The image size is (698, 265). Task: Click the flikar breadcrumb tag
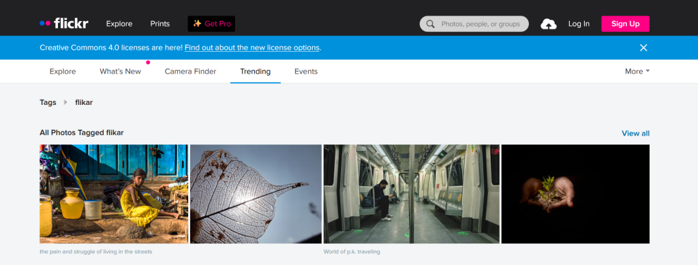tap(84, 102)
